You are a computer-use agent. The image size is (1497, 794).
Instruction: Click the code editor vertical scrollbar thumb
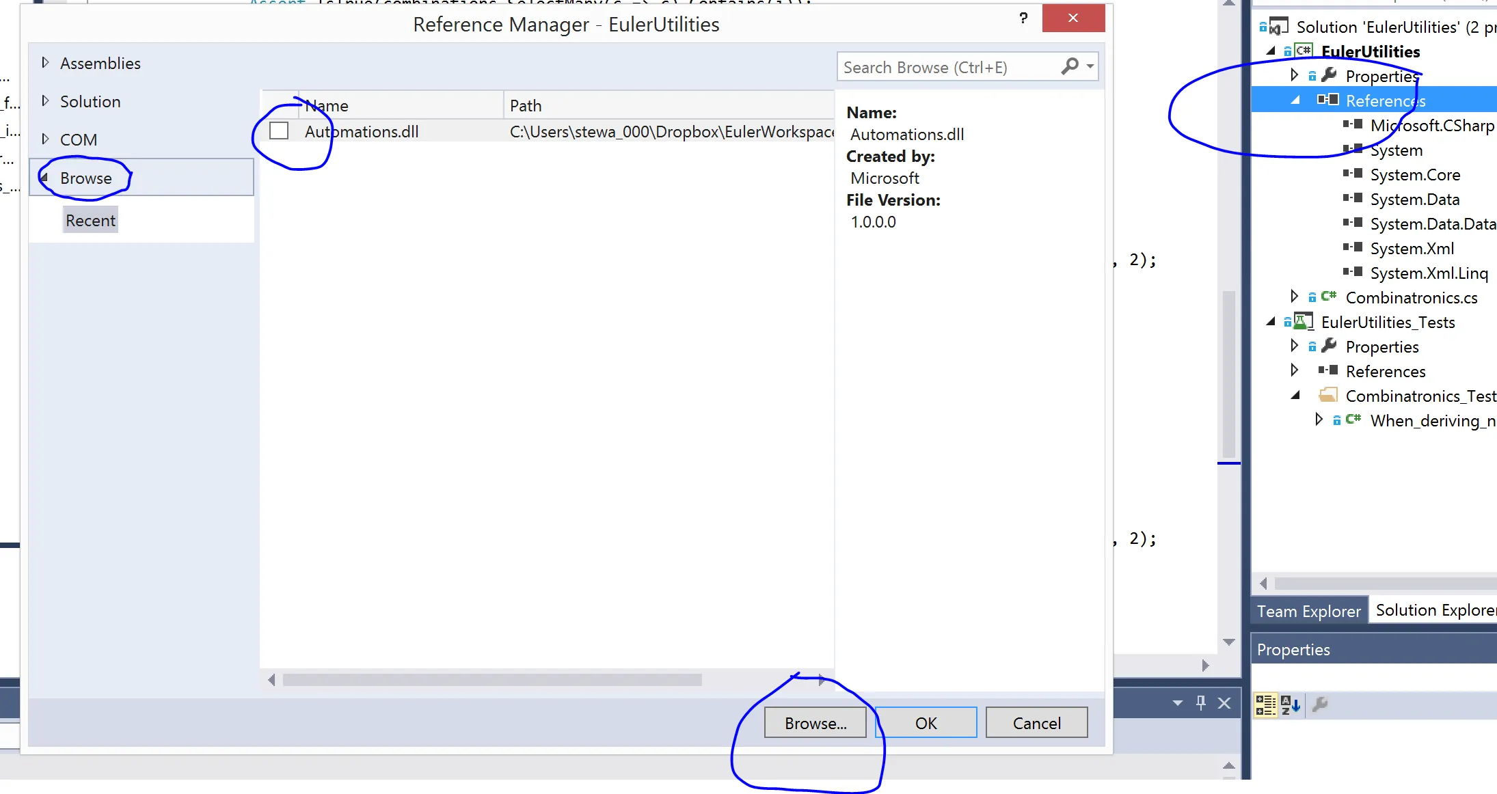[x=1228, y=374]
